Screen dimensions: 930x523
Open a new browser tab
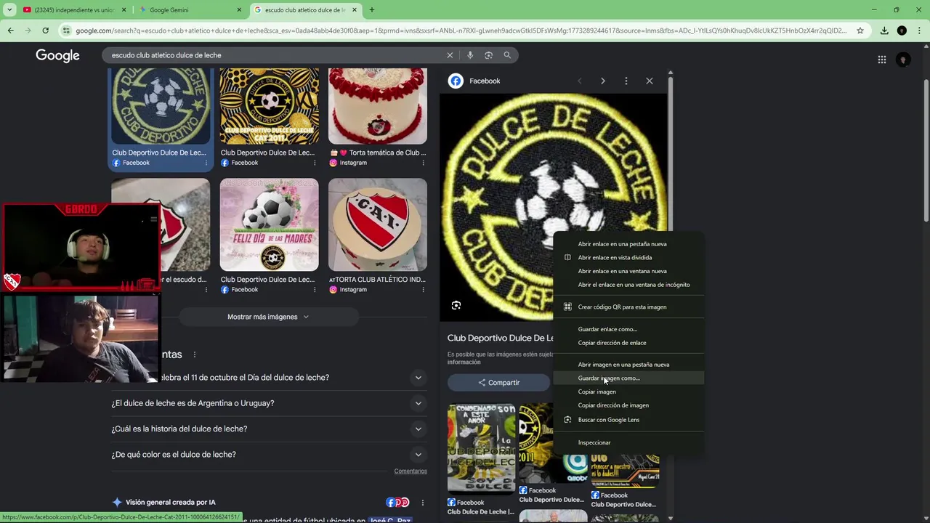[x=371, y=9]
